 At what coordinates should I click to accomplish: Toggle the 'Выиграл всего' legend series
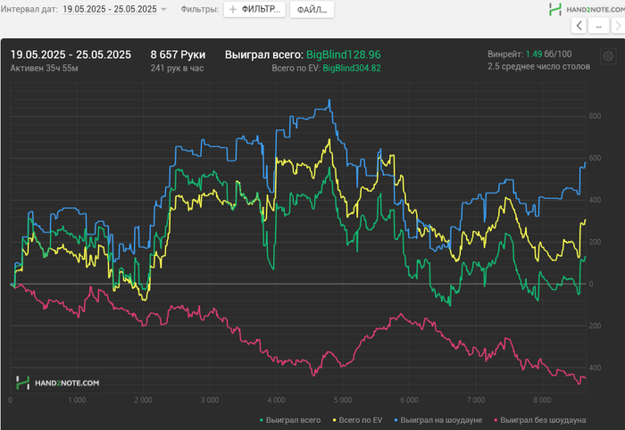tap(290, 420)
